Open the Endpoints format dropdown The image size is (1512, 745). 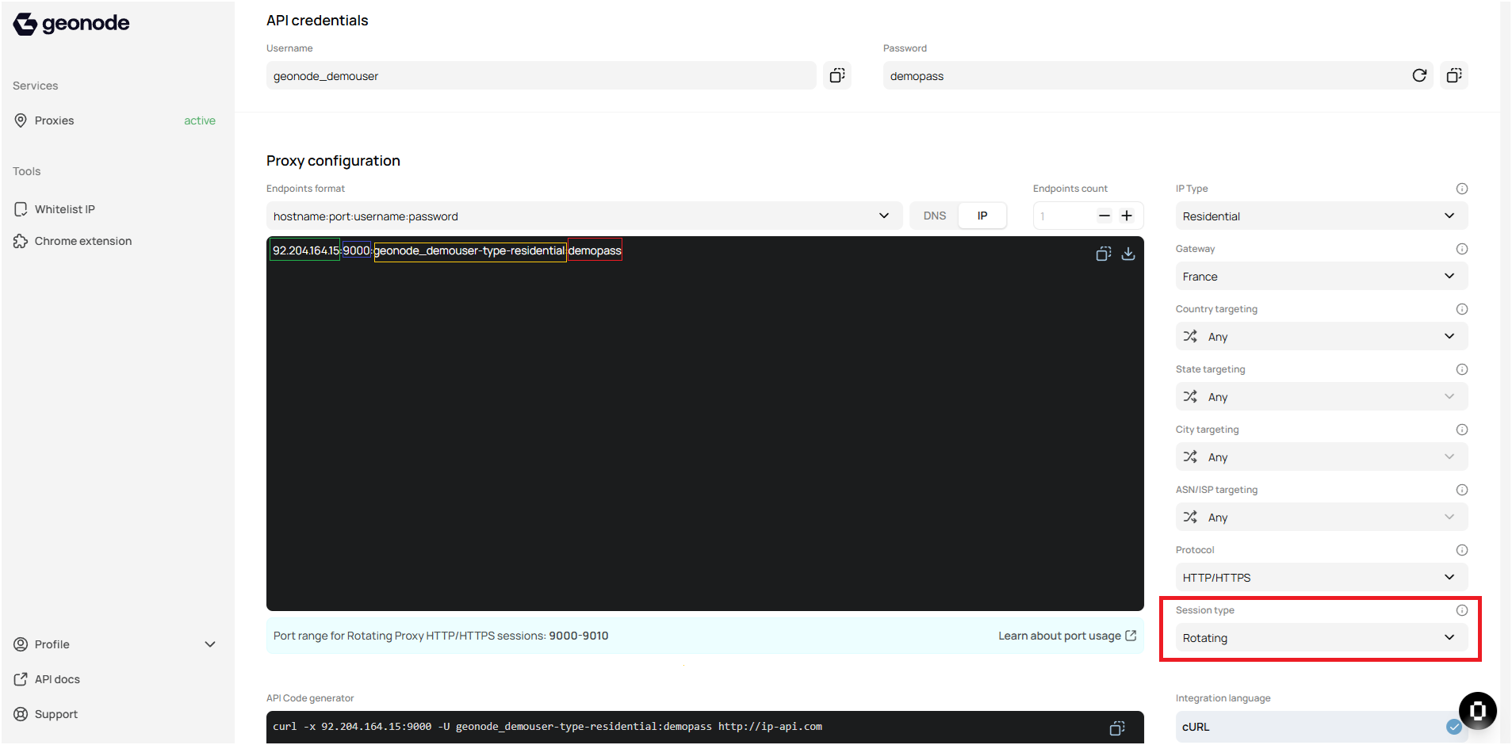584,216
